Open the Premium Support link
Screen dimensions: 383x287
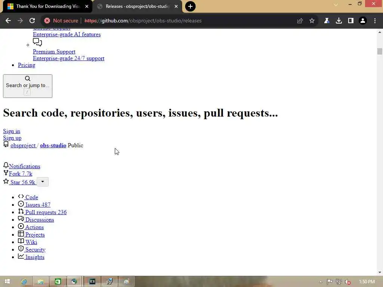[x=54, y=52]
